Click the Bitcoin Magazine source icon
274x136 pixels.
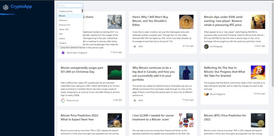pyautogui.click(x=206, y=94)
